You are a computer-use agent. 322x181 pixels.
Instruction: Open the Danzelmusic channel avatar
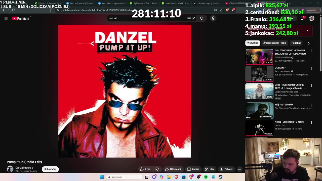(x=10, y=169)
